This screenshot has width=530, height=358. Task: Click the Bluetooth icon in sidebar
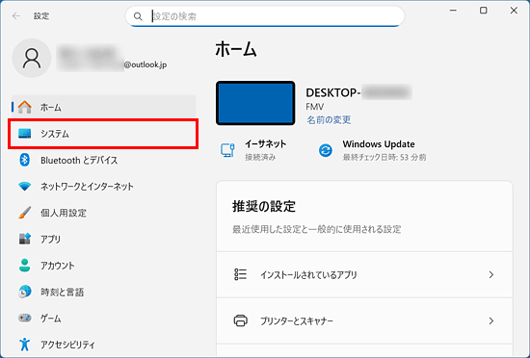[24, 160]
